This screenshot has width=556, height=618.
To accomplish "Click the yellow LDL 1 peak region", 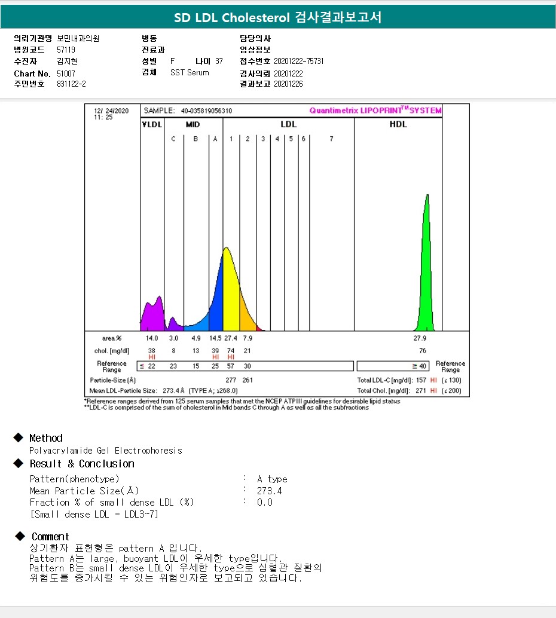I will tap(231, 292).
